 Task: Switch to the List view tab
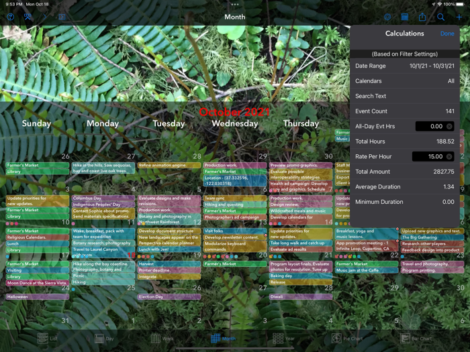pyautogui.click(x=48, y=339)
